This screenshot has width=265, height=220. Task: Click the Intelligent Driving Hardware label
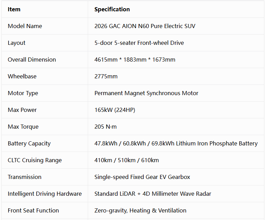[x=45, y=194]
